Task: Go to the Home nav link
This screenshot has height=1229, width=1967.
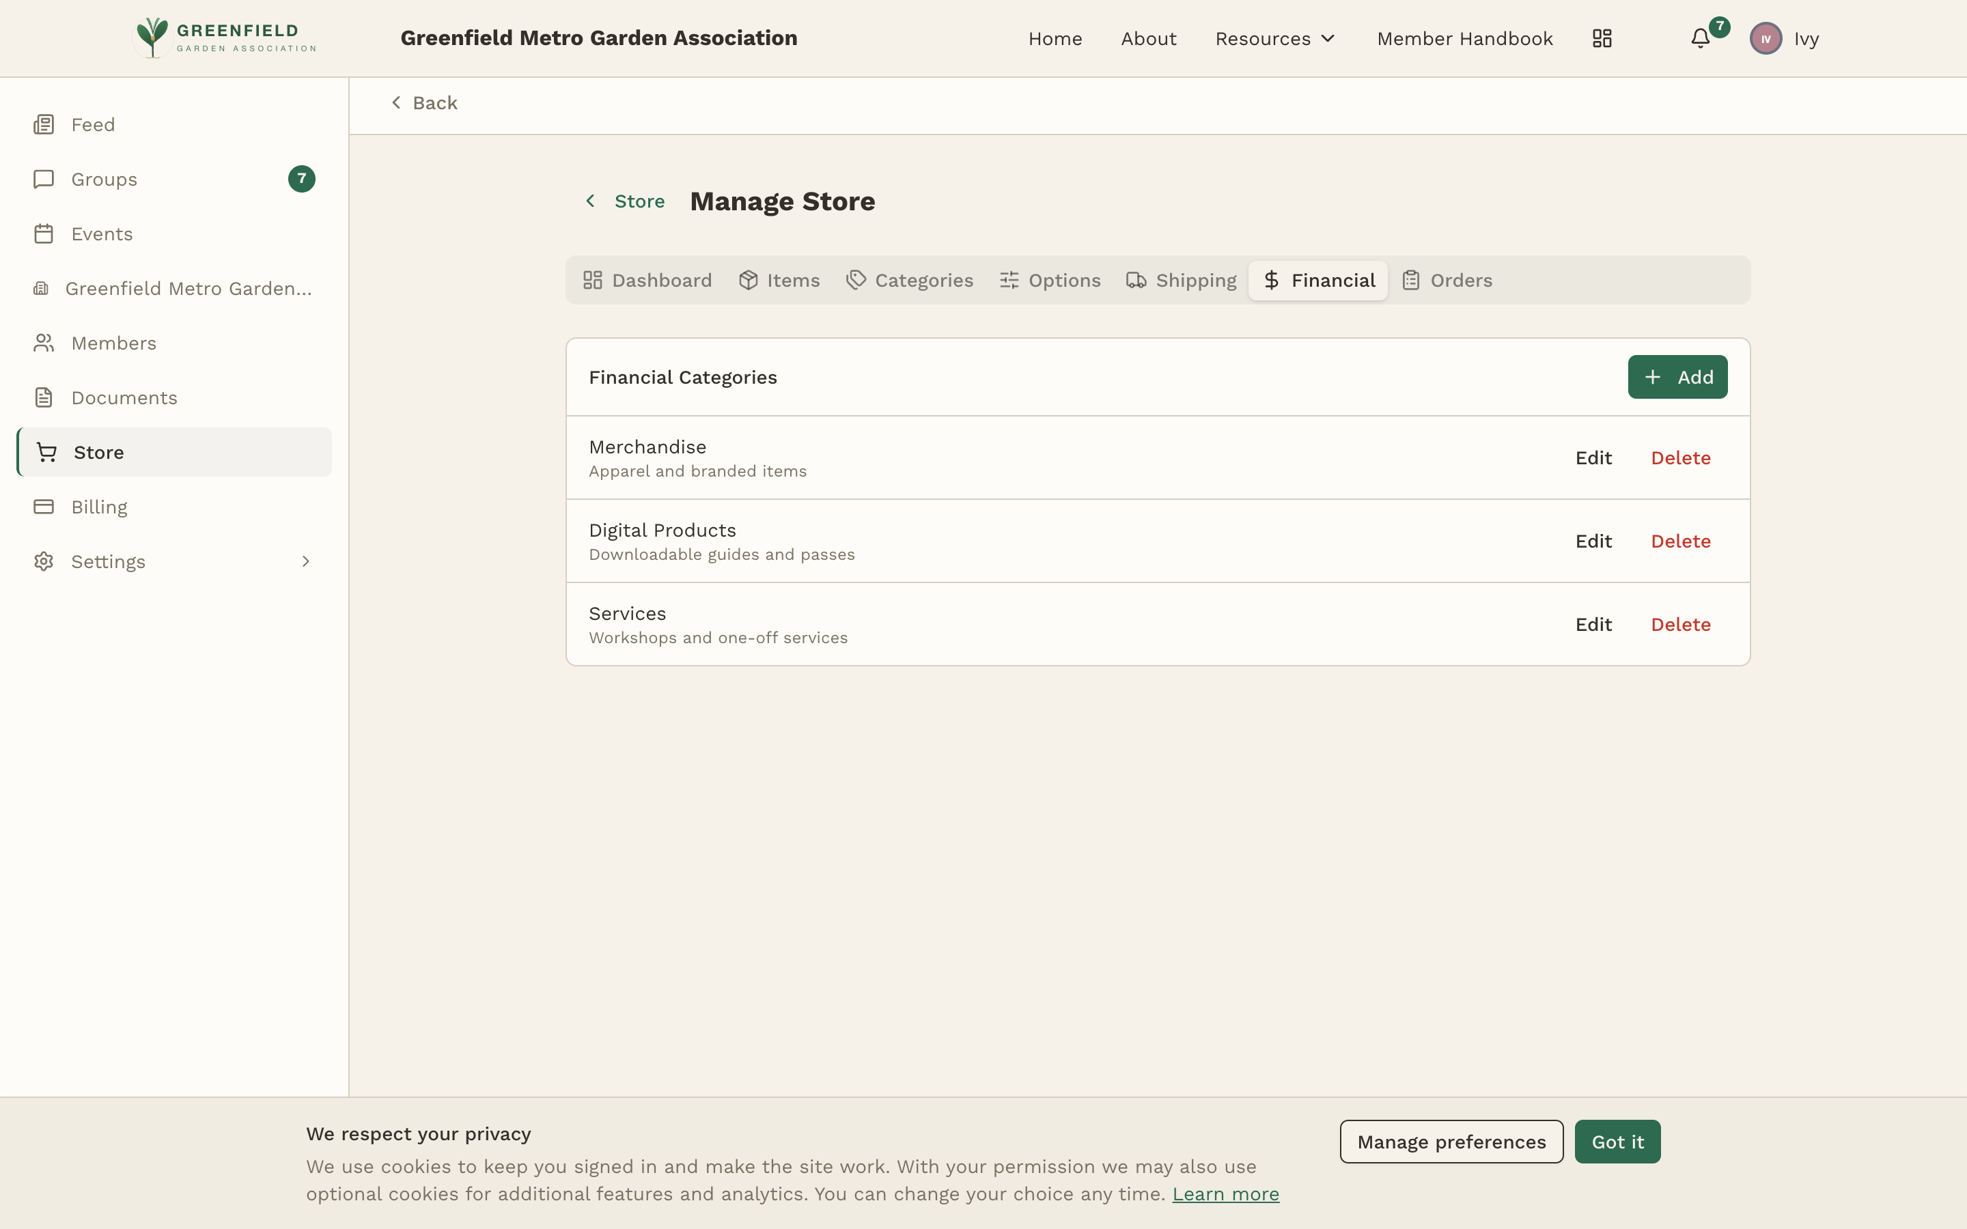Action: 1055,38
